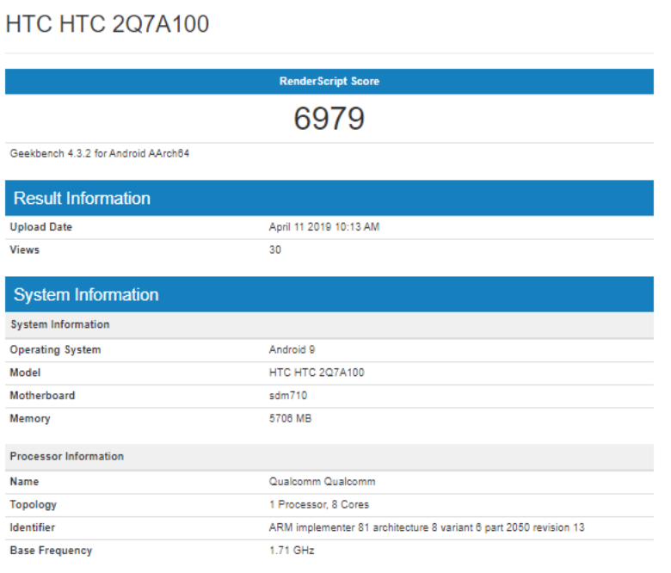Click the Topology label
This screenshot has width=671, height=573.
(x=33, y=505)
